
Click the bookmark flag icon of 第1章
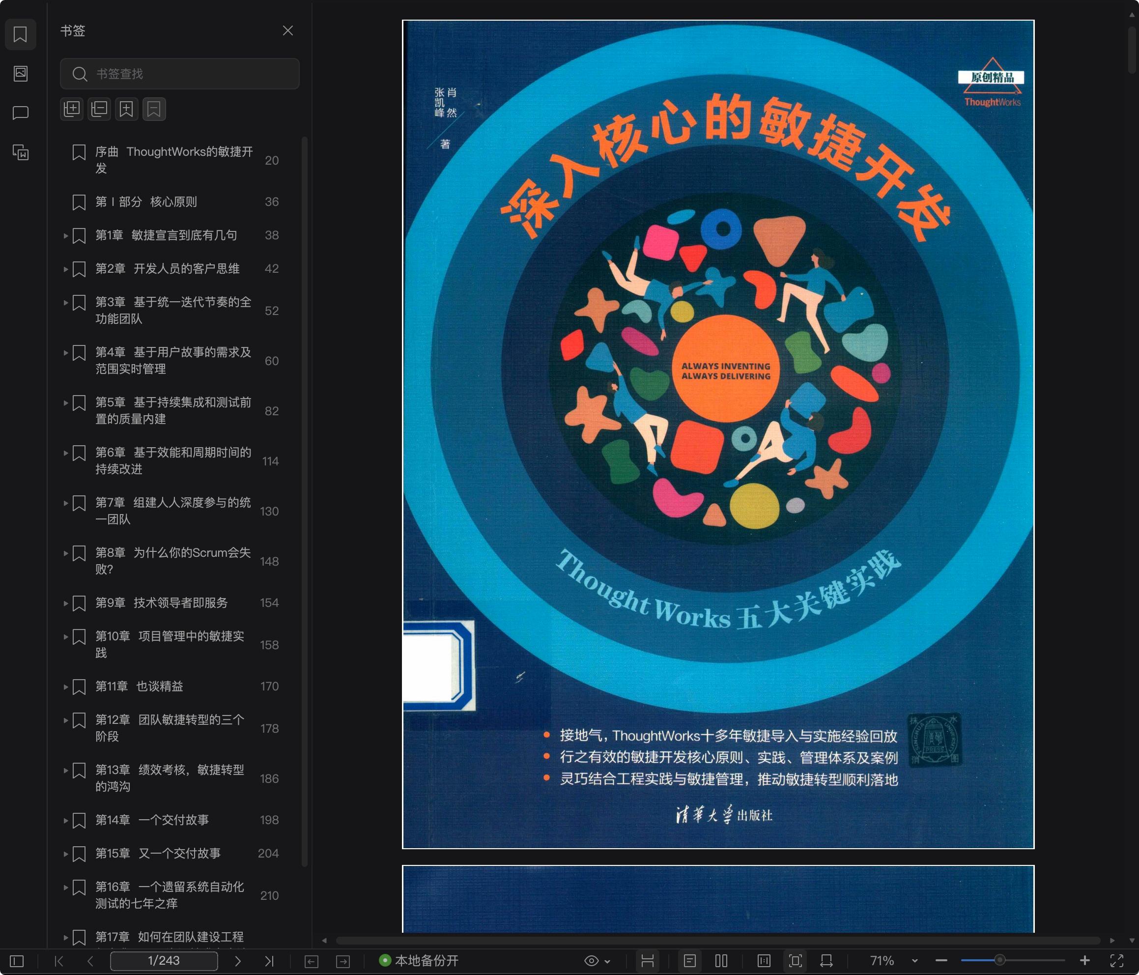(79, 236)
